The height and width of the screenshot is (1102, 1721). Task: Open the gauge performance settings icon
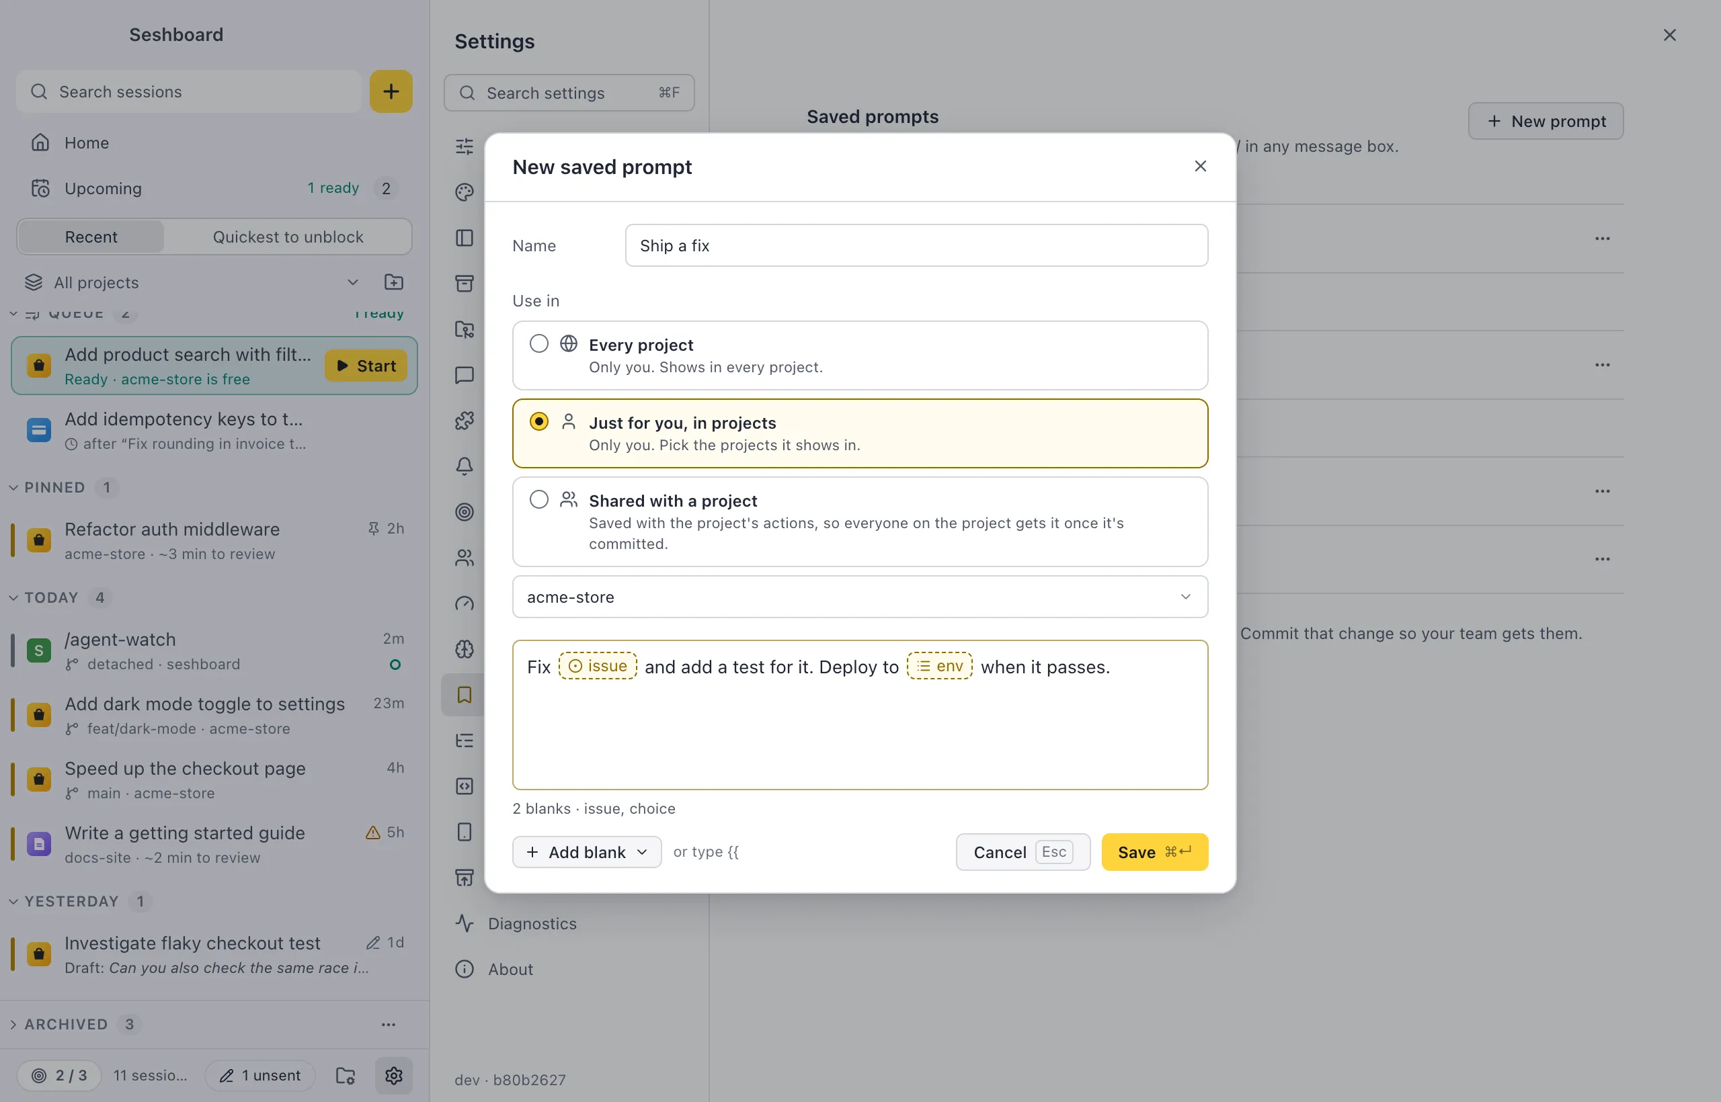[465, 603]
